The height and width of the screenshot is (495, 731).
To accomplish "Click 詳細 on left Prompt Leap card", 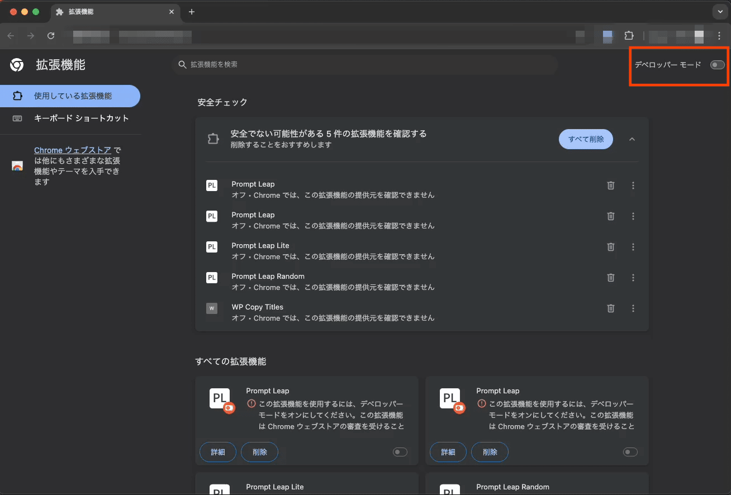I will click(218, 452).
